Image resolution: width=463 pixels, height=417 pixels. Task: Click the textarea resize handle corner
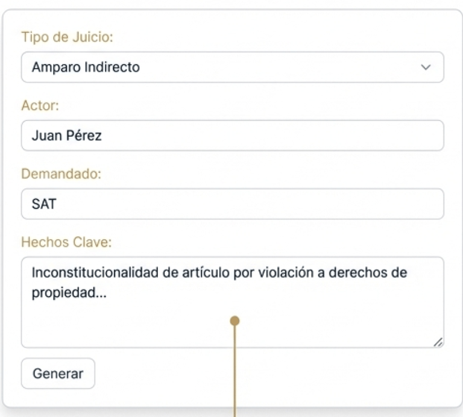[x=438, y=342]
